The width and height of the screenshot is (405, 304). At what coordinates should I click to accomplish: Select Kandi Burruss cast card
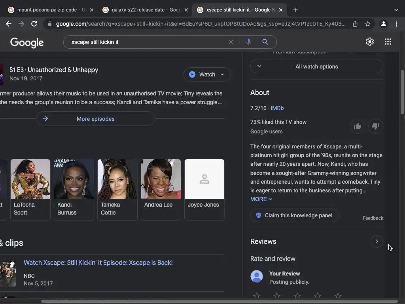pyautogui.click(x=74, y=190)
